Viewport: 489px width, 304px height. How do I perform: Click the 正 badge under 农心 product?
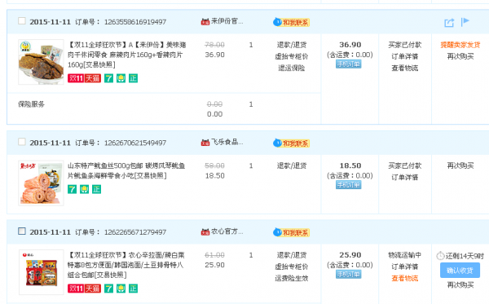133,289
